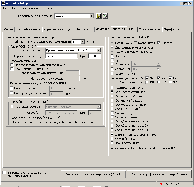Screen dimensions: 194x187
Task: Click the red COM1 status indicator
Action: [161, 184]
